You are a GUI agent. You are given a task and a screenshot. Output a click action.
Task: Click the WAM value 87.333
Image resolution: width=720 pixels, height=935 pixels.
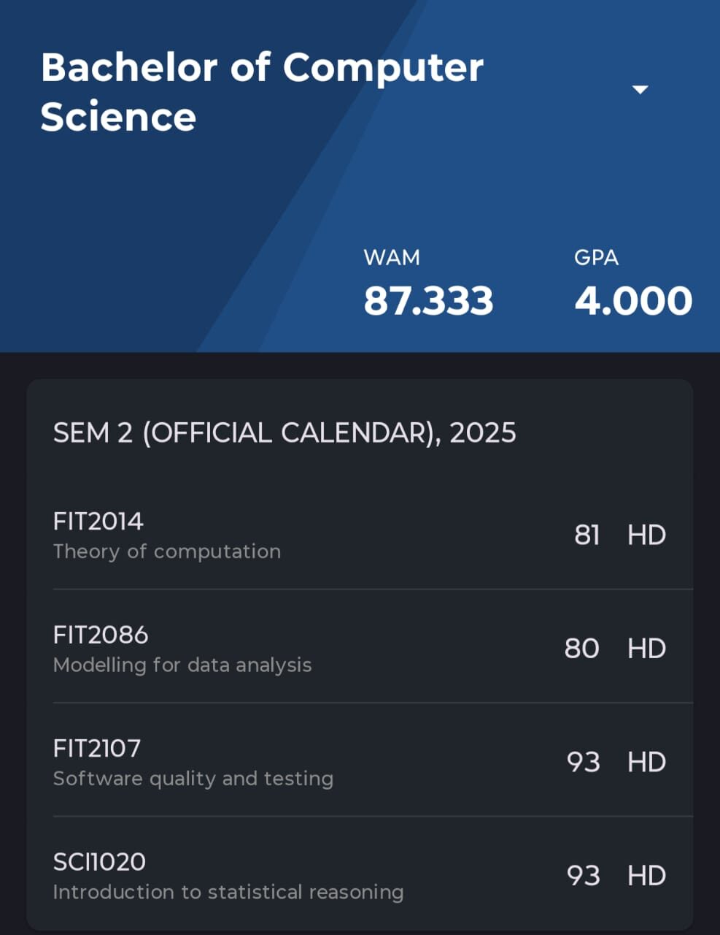coord(428,301)
